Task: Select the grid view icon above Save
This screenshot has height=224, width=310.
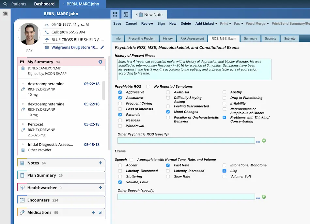Action: 115,14
